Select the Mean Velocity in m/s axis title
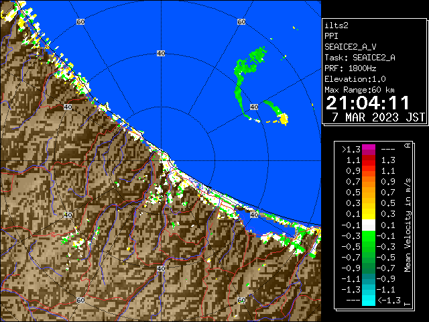429x322 pixels. [x=408, y=225]
